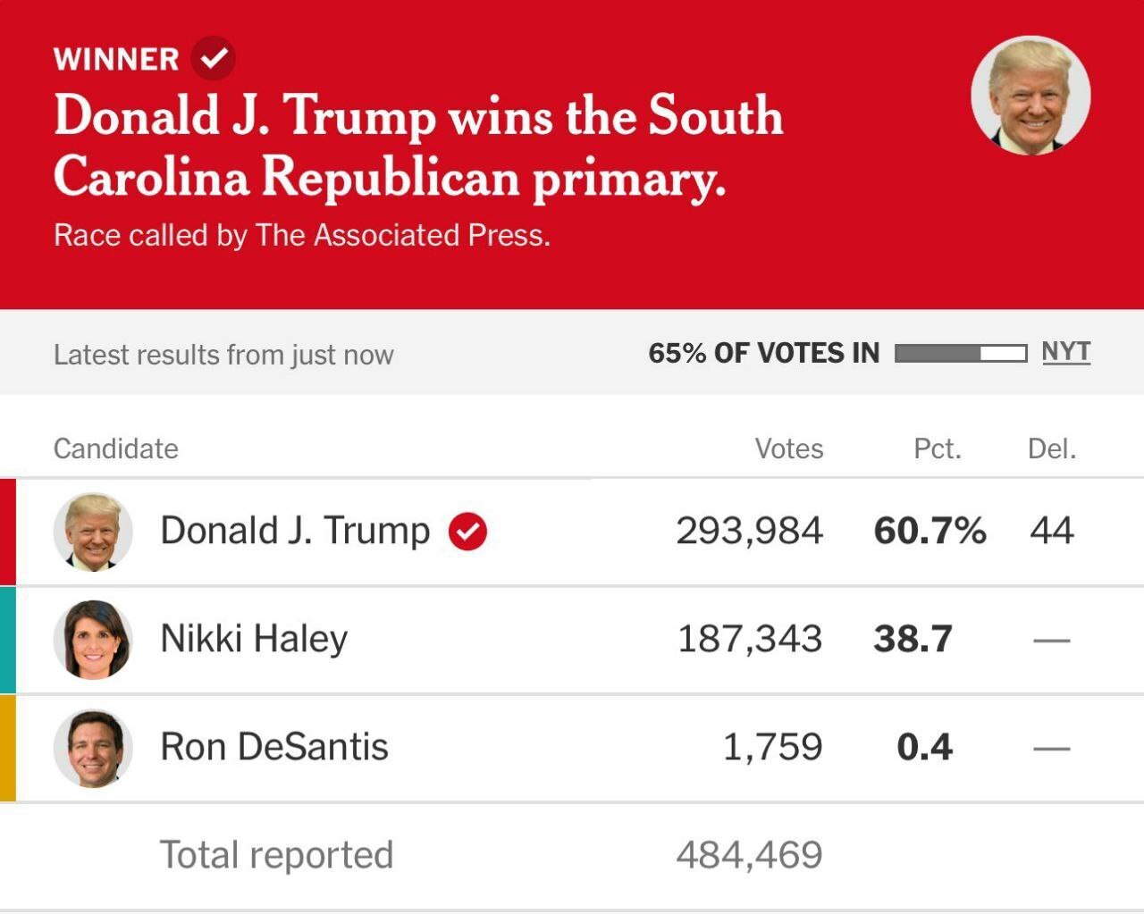Viewport: 1144px width, 914px height.
Task: Click the Pct. column header
Action: [x=937, y=449]
